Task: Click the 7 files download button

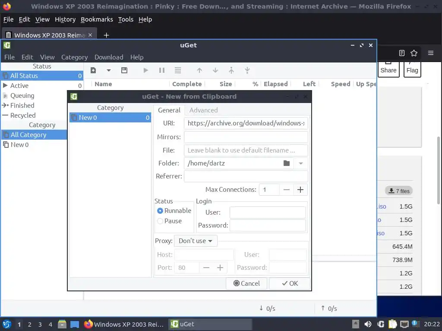Action: click(x=398, y=191)
